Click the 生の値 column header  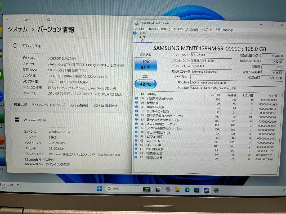tap(273, 96)
